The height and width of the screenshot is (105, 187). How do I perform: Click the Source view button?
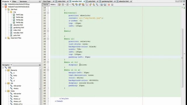46,5
